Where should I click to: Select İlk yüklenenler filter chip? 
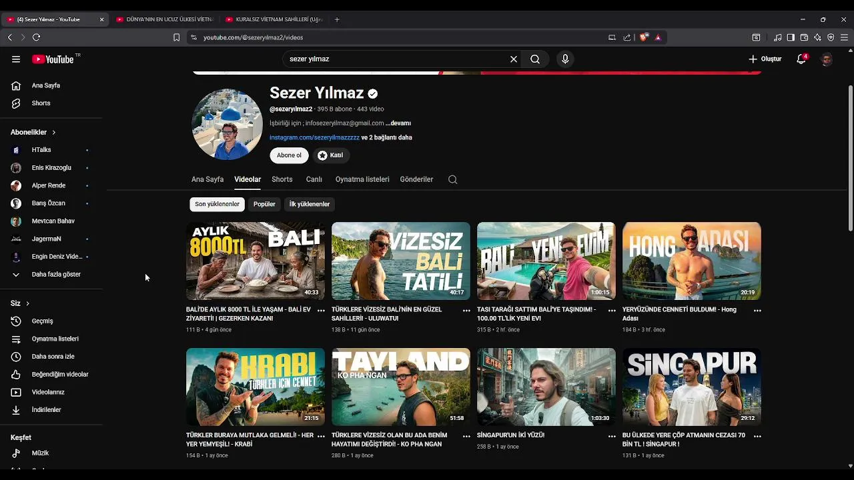[310, 204]
